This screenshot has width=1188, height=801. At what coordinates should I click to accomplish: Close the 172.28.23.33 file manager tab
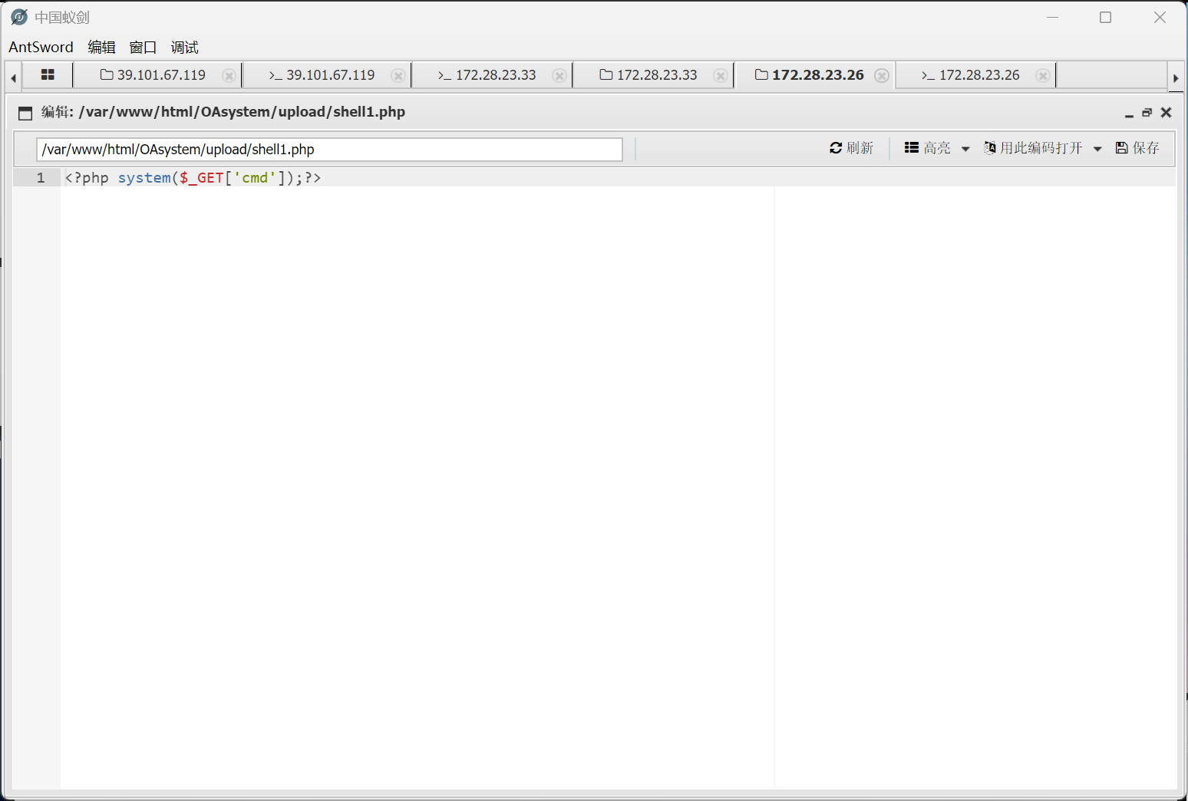point(721,75)
